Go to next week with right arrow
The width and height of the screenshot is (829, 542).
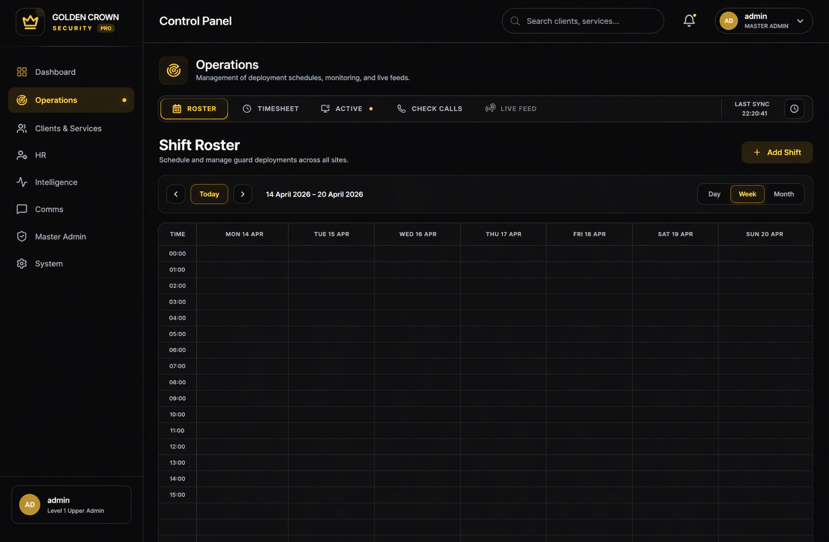pos(243,193)
